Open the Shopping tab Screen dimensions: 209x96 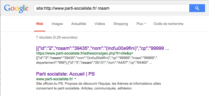pyautogui.click(x=121, y=24)
